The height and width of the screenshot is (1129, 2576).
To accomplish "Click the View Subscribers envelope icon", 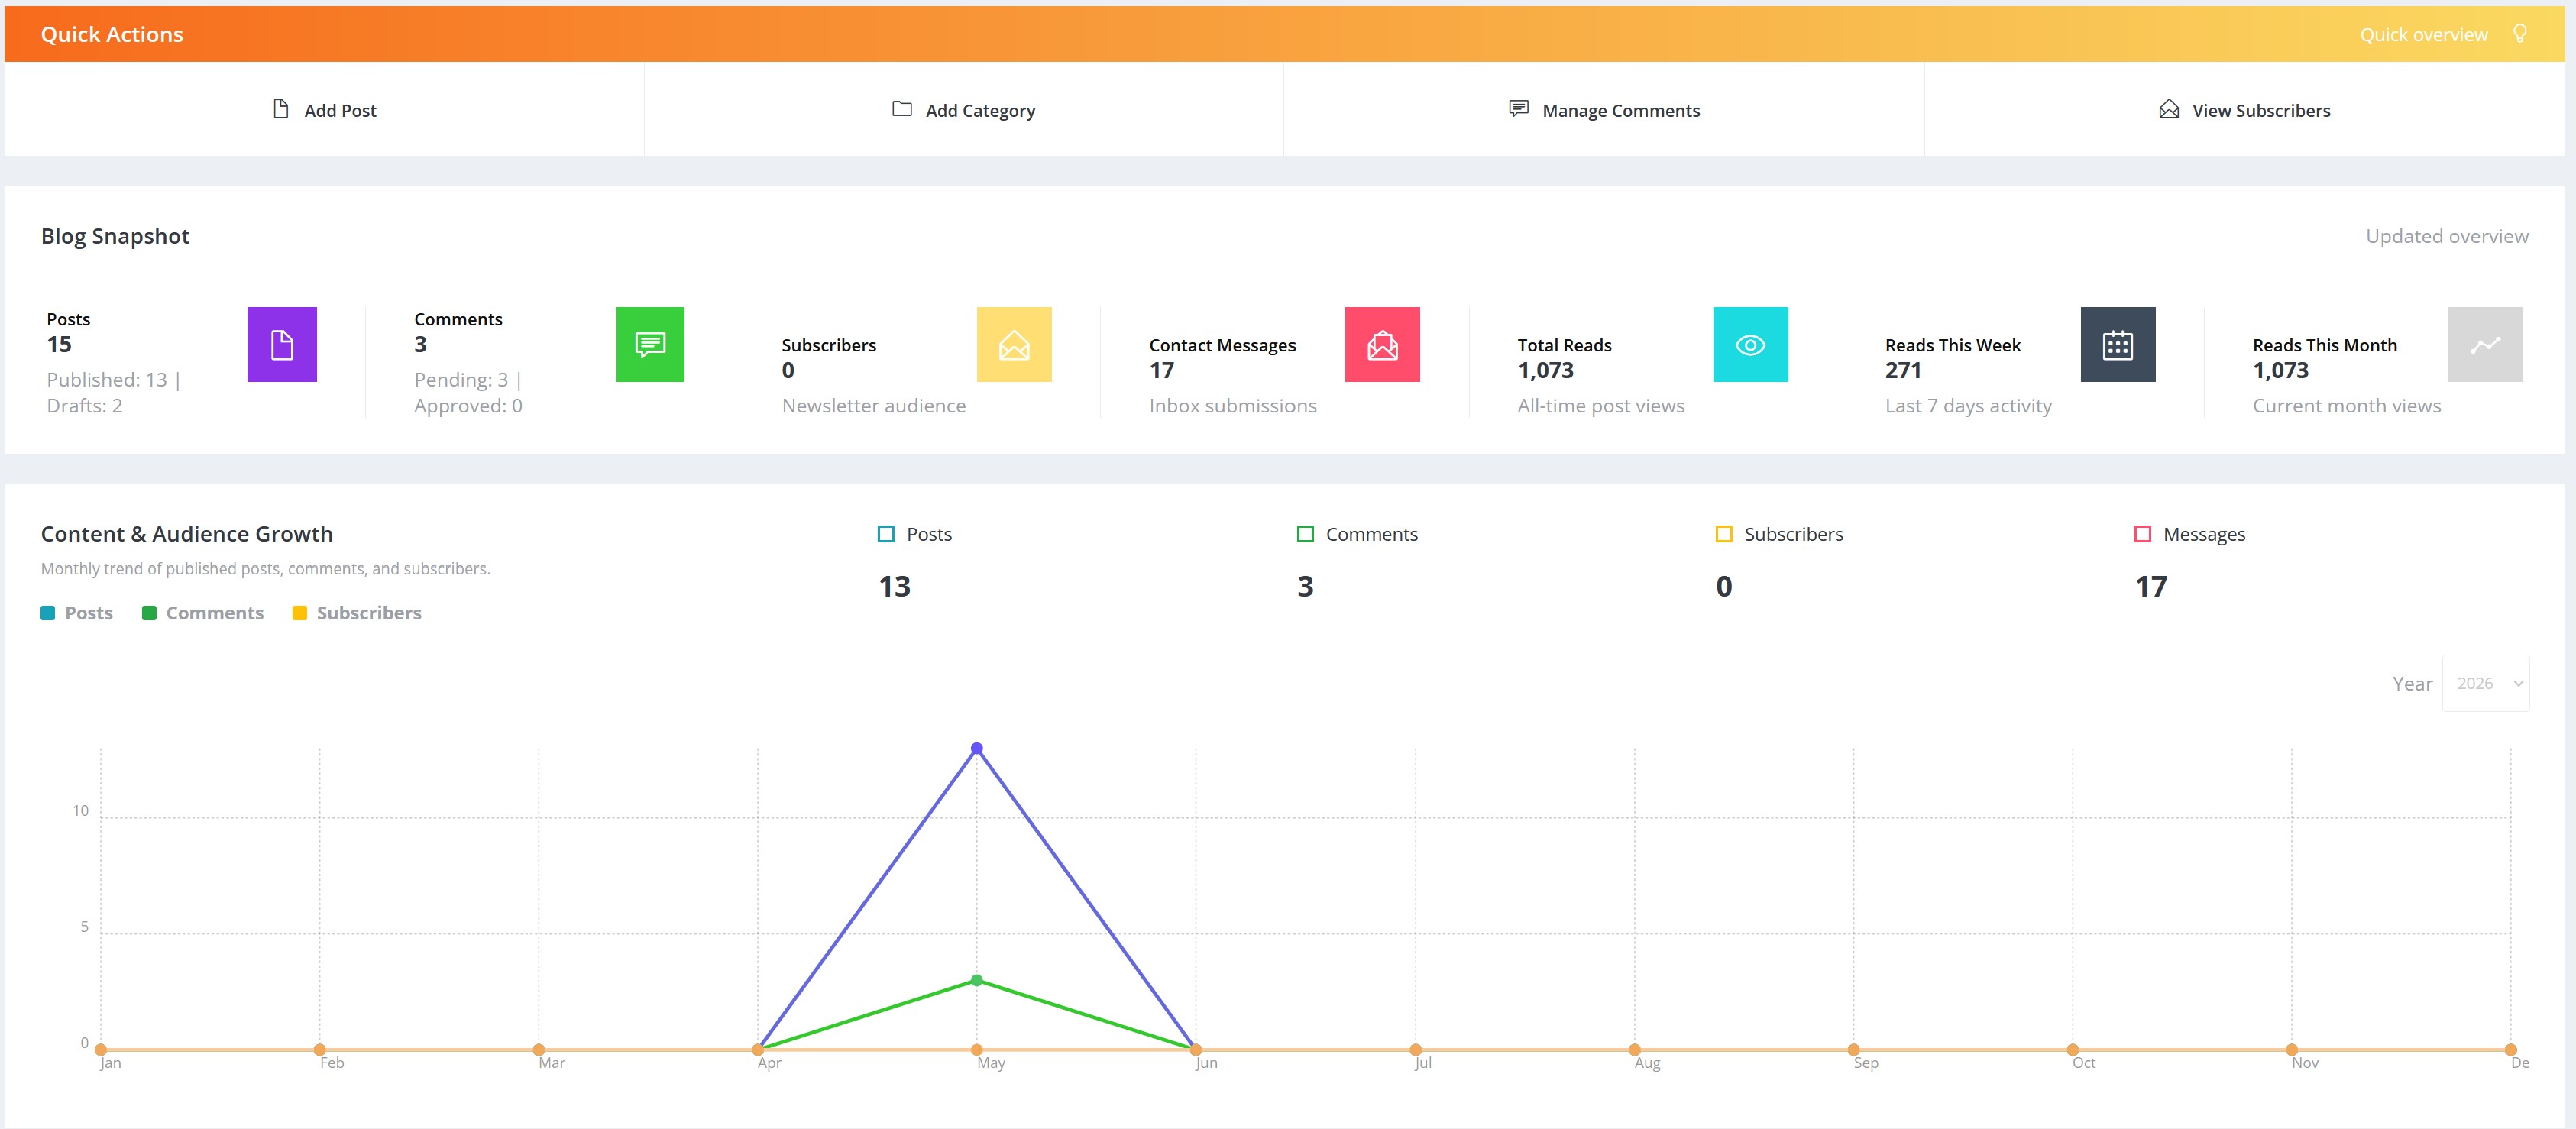I will 2168,109.
